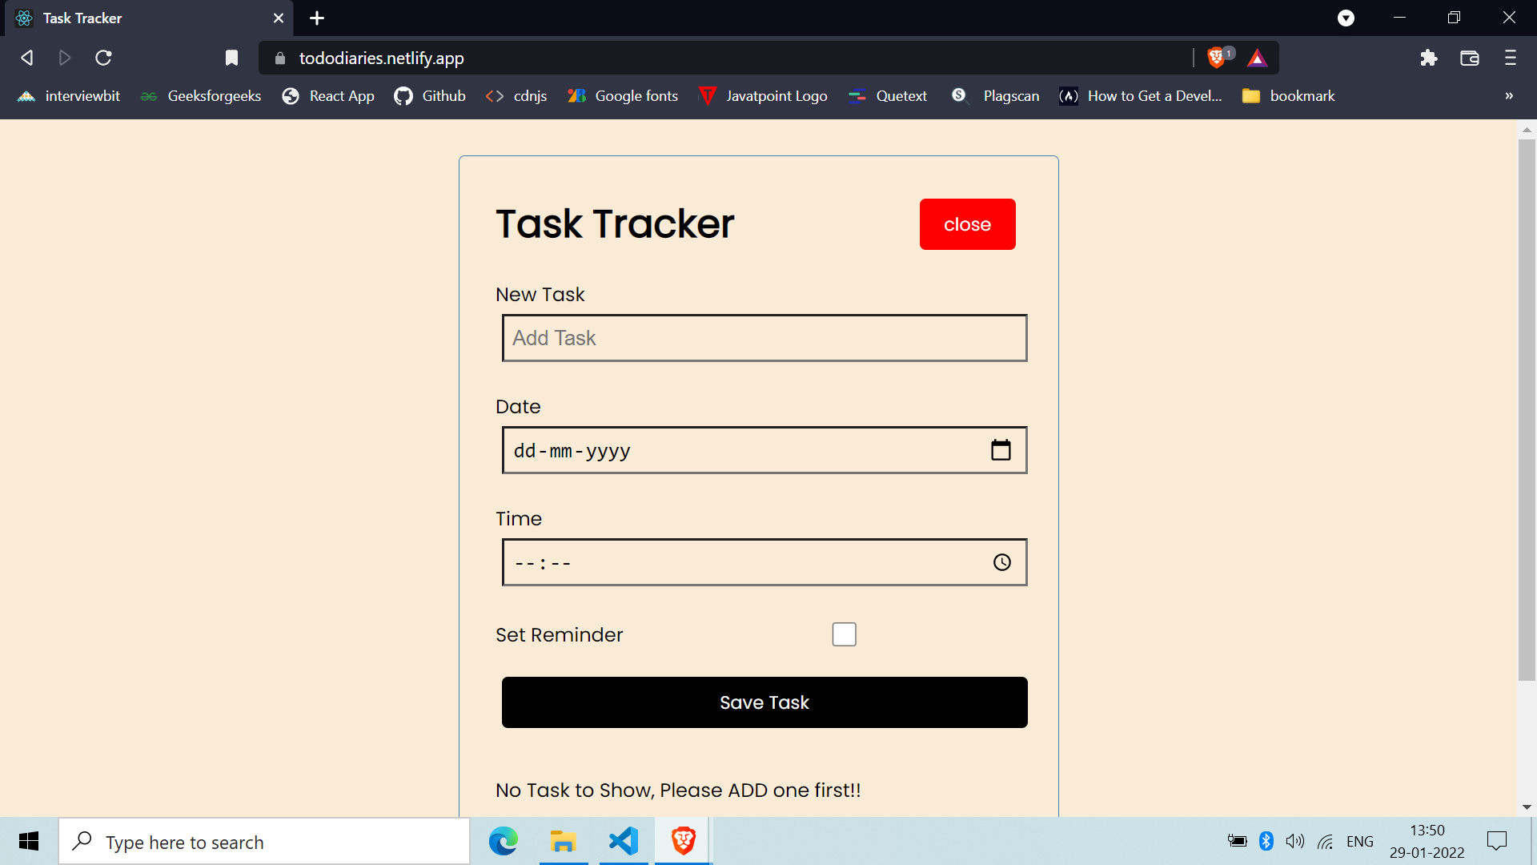The image size is (1537, 865).
Task: Click the Date input field
Action: click(x=764, y=450)
